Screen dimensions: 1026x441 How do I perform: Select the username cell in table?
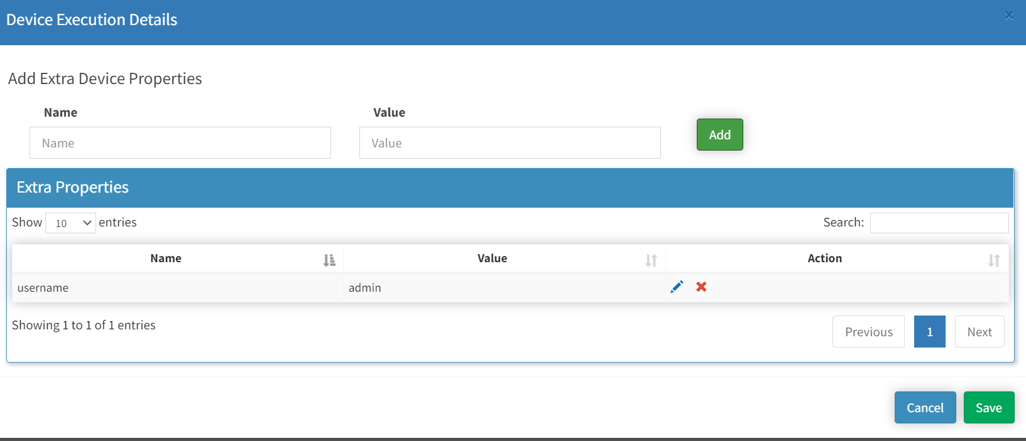tap(43, 288)
